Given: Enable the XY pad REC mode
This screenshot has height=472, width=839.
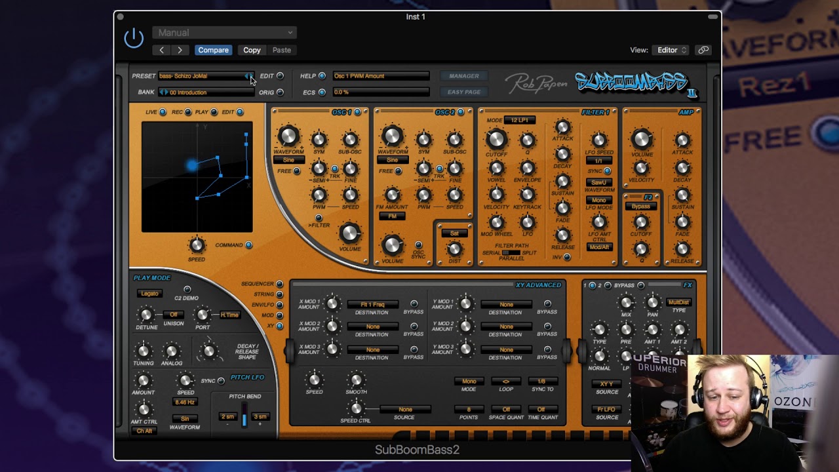Looking at the screenshot, I should [x=188, y=112].
